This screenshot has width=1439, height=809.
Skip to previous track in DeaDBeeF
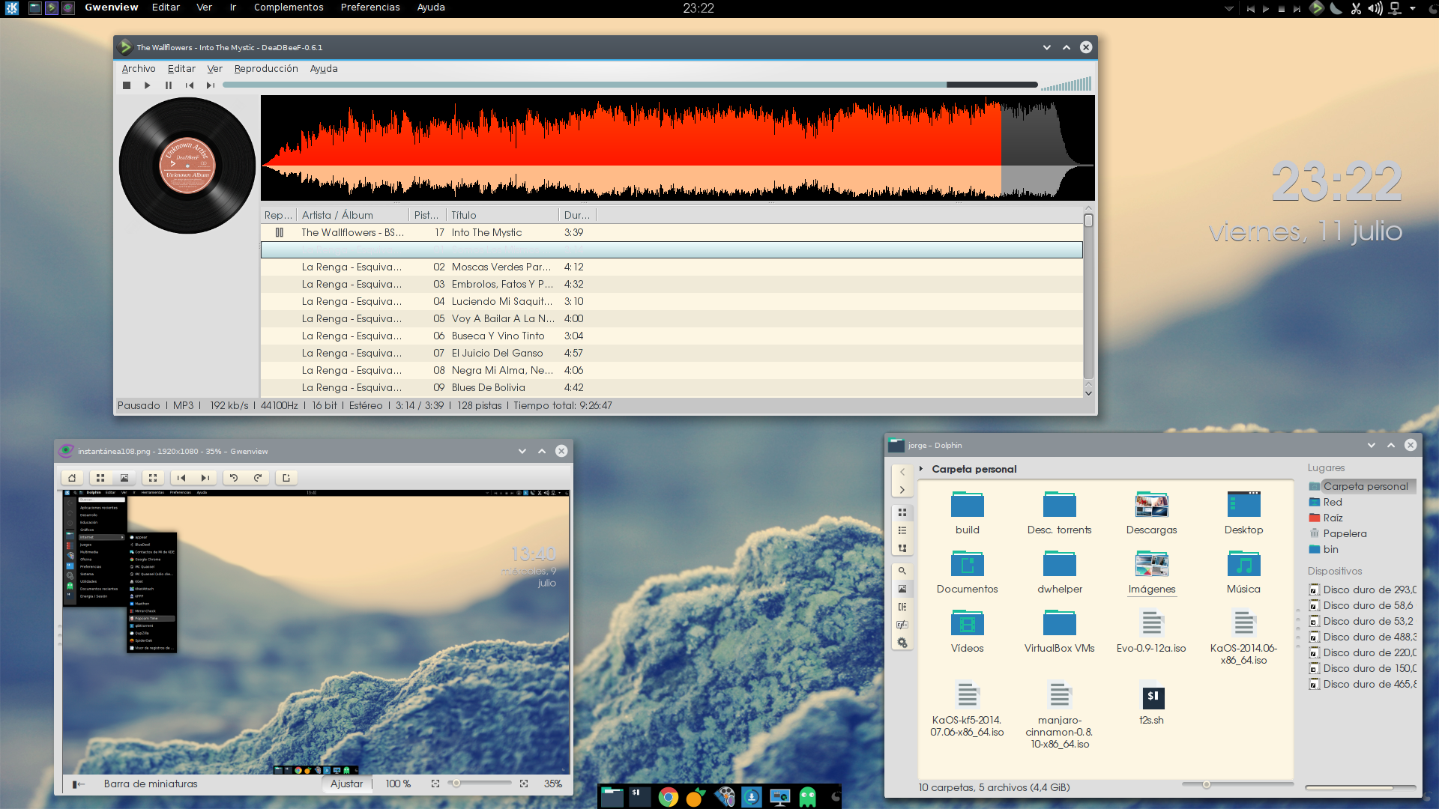click(190, 85)
